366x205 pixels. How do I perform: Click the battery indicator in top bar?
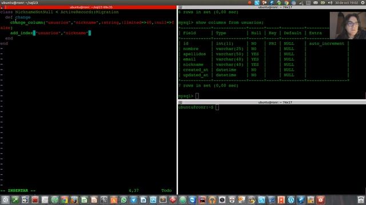click(x=323, y=3)
